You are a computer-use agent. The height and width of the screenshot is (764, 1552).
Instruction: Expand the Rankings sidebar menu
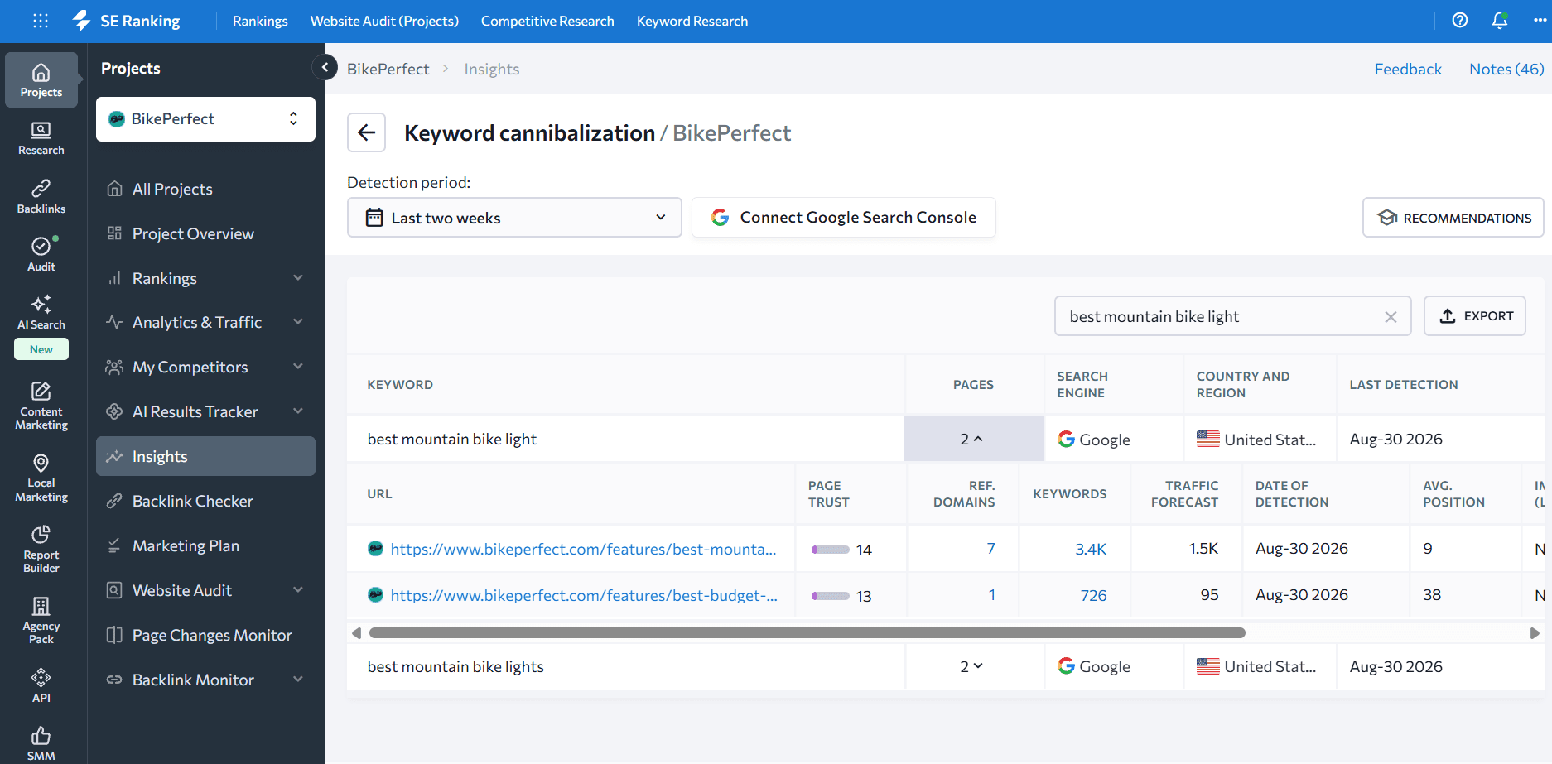(x=298, y=278)
